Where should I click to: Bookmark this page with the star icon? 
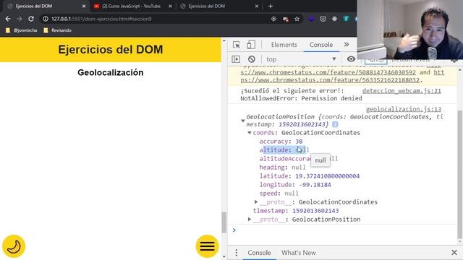click(x=297, y=19)
